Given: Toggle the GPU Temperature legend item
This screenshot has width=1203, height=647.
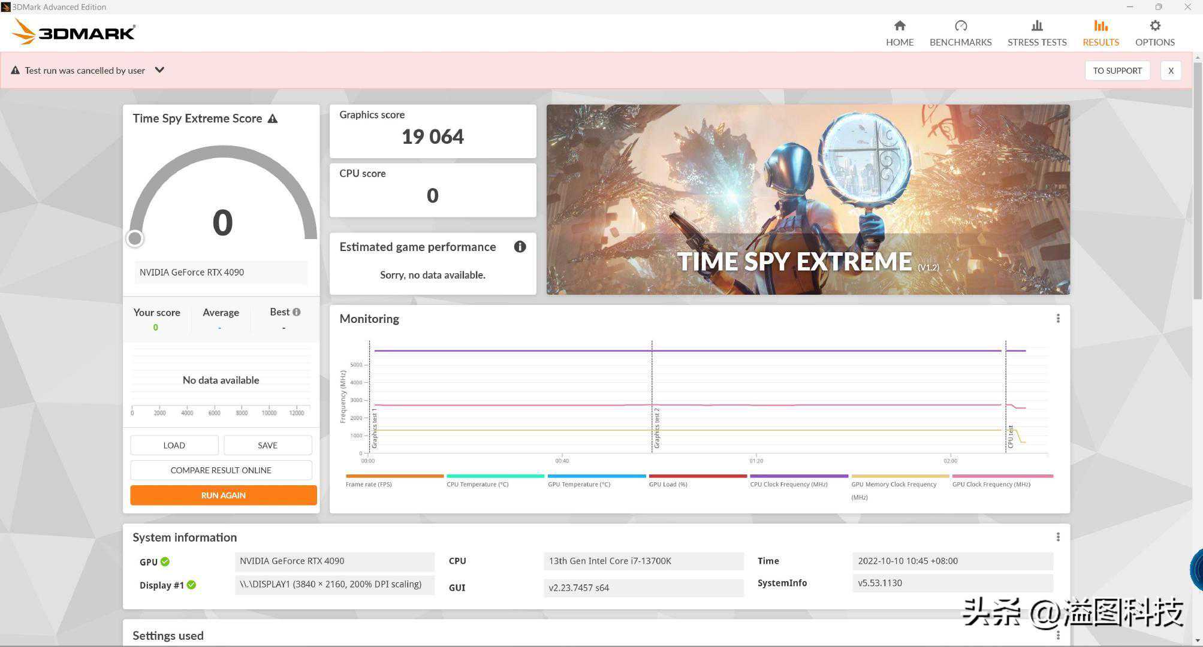Looking at the screenshot, I should (578, 484).
